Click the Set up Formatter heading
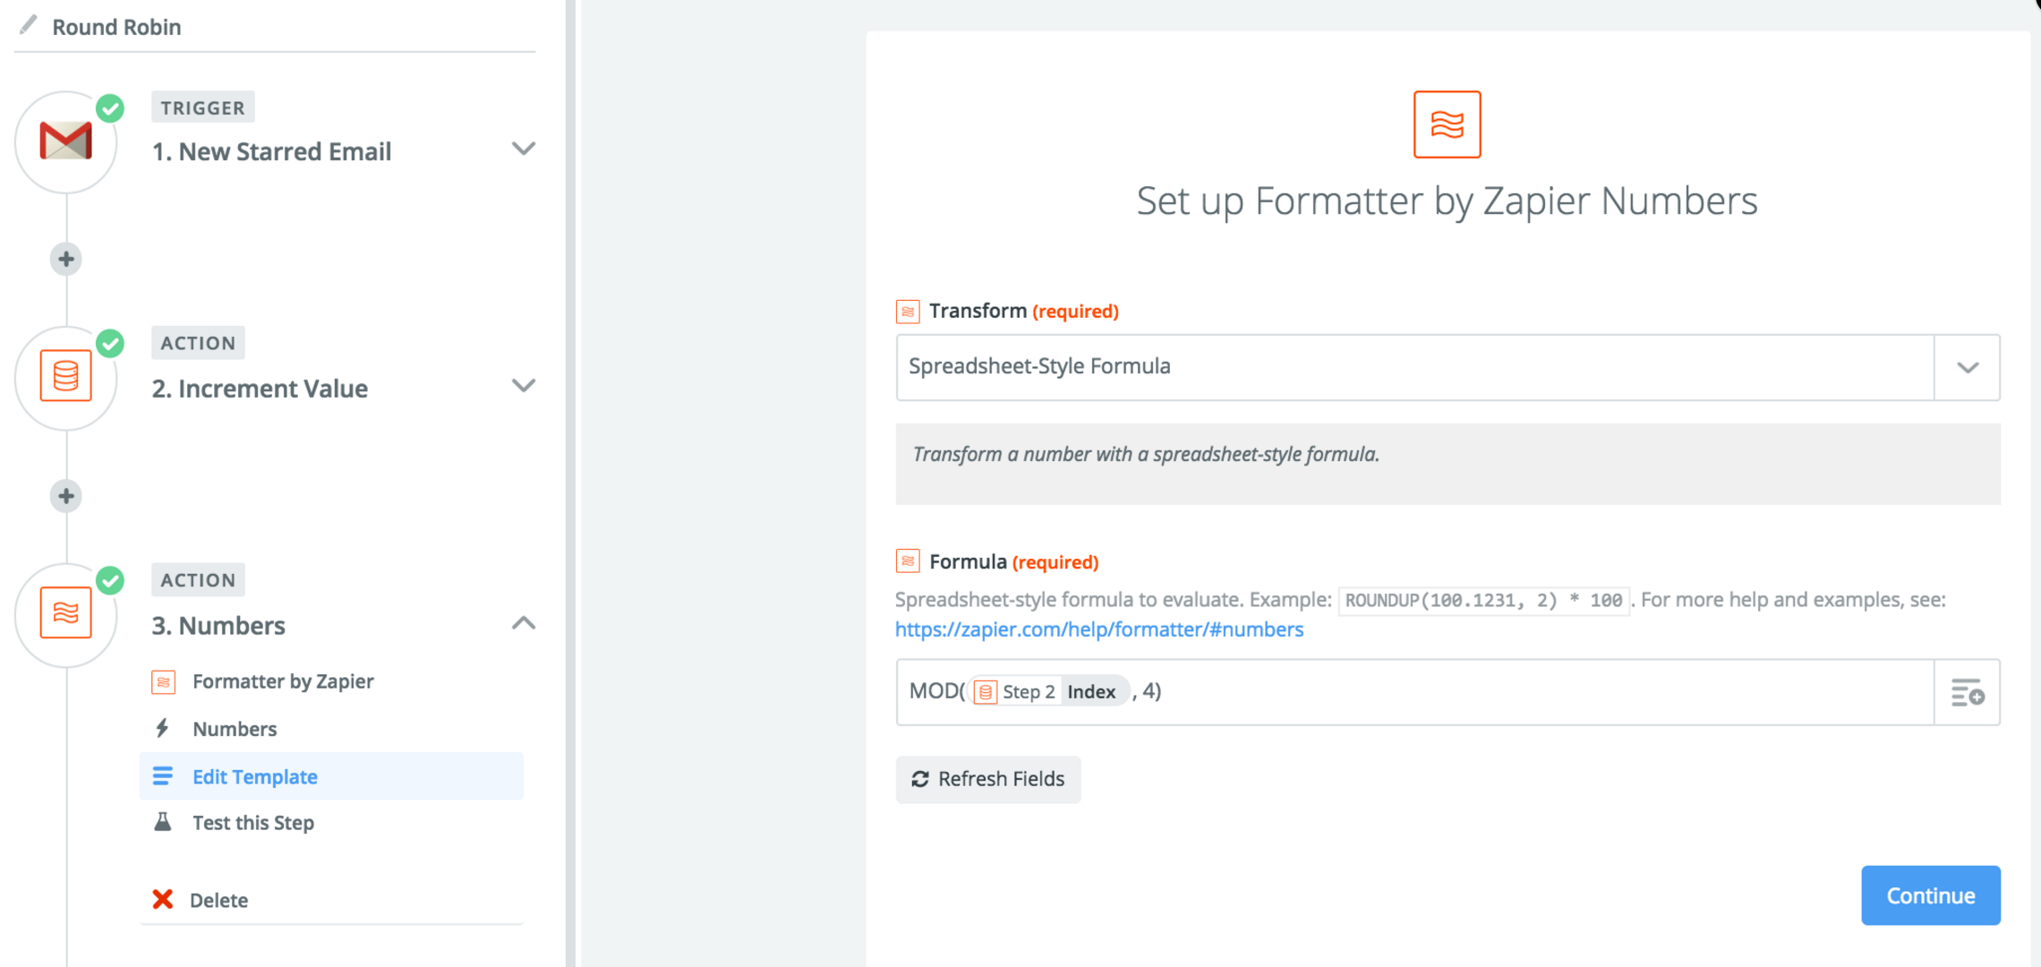Screen dimensions: 2041x967 [x=1447, y=201]
